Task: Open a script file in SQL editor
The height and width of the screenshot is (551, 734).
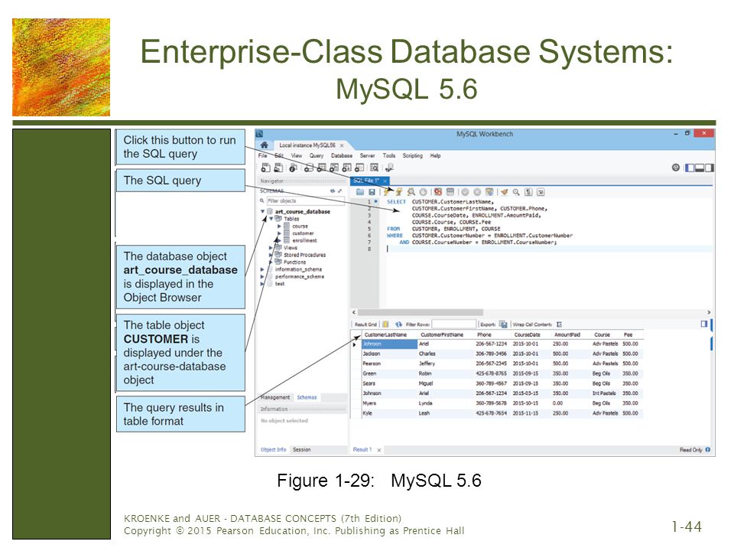Action: 360,192
